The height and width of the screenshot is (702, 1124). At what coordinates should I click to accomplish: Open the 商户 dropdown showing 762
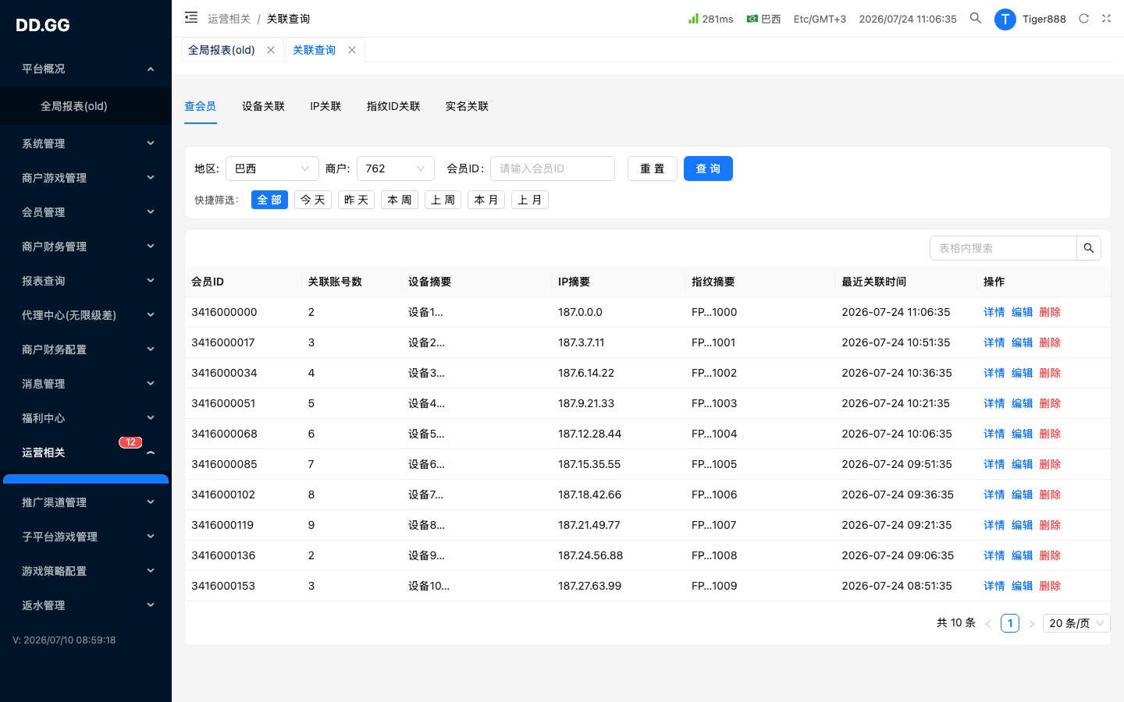tap(396, 168)
